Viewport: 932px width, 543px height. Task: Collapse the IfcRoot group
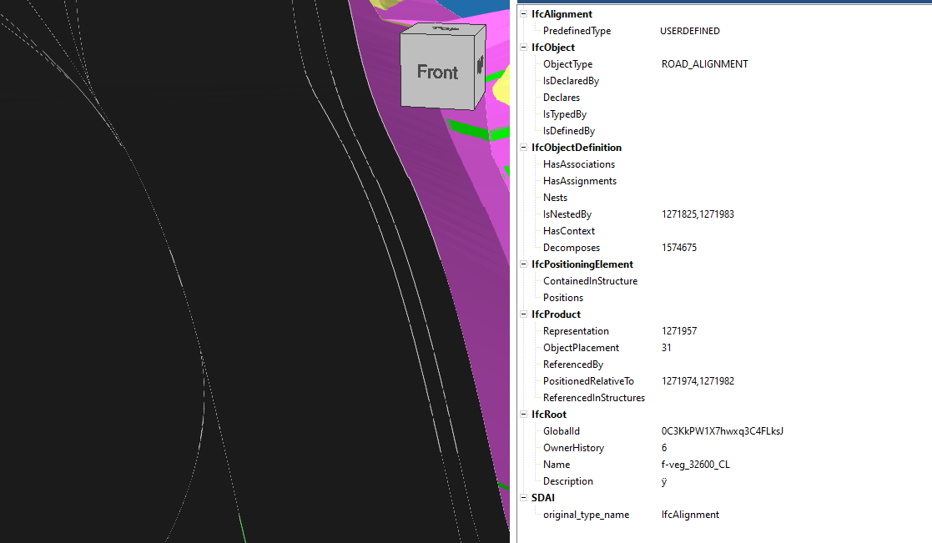(524, 414)
